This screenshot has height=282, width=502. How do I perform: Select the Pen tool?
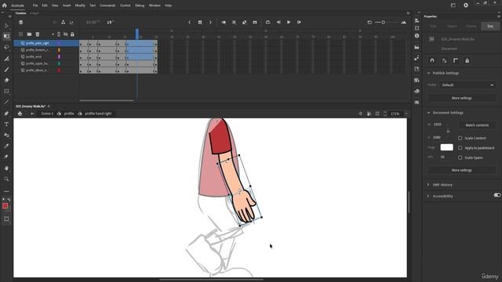[6, 114]
